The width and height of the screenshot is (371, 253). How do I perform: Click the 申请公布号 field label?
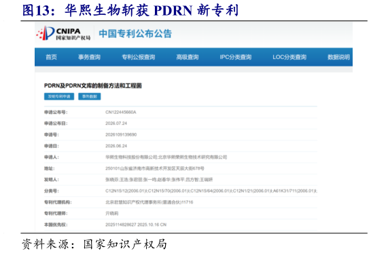(56, 112)
